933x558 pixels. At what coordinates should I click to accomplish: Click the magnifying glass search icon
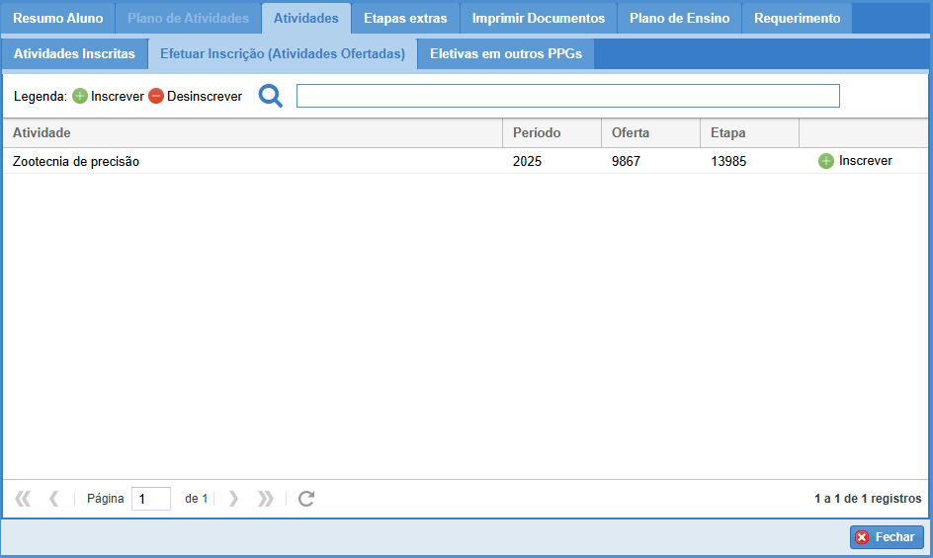(x=270, y=96)
